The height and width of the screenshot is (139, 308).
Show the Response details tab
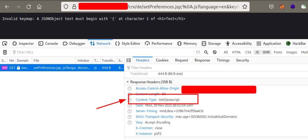pyautogui.click(x=202, y=60)
